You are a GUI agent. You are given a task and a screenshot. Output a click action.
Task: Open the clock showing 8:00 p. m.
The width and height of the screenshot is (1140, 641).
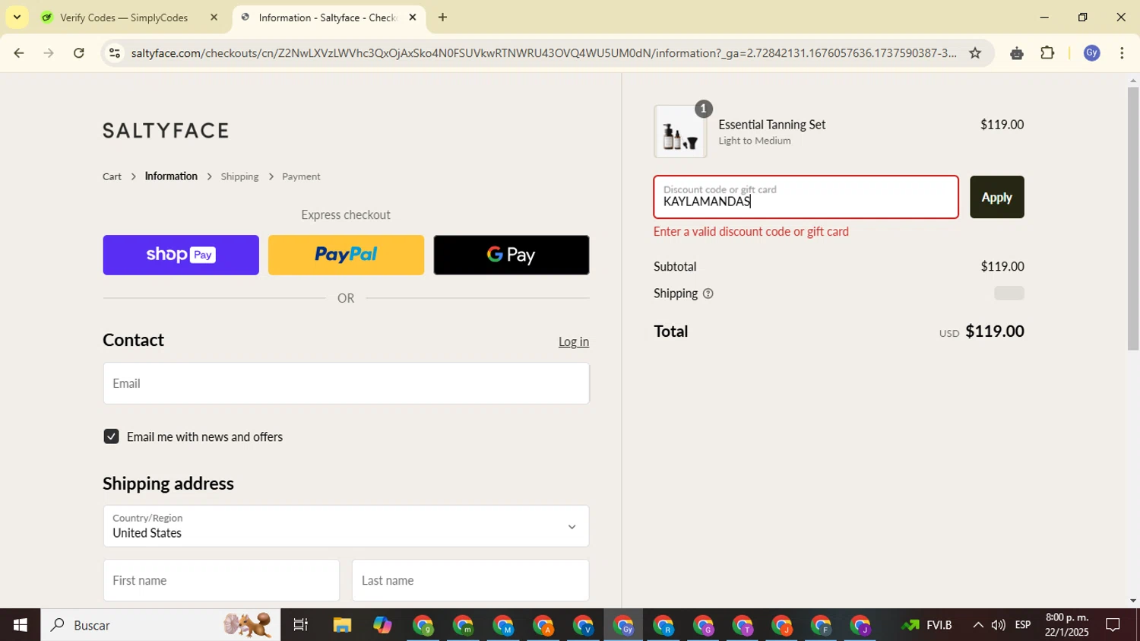click(x=1067, y=625)
